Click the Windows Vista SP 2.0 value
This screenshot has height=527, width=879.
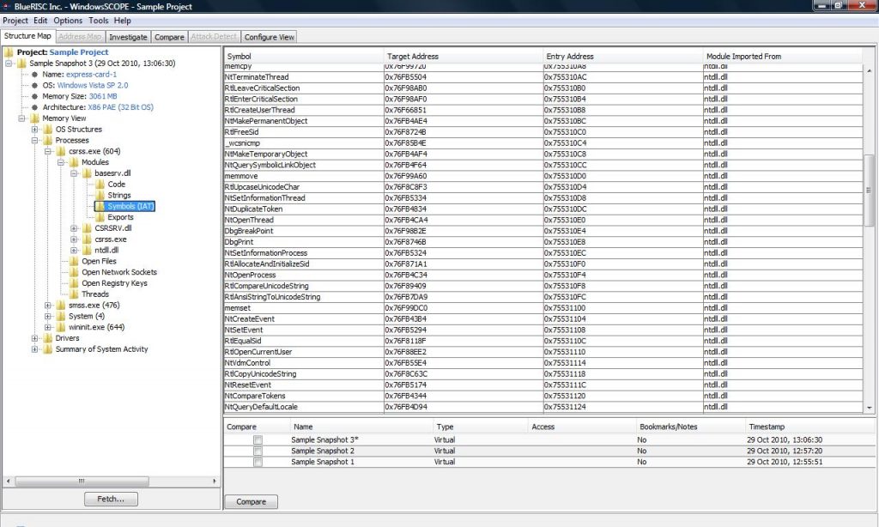93,85
